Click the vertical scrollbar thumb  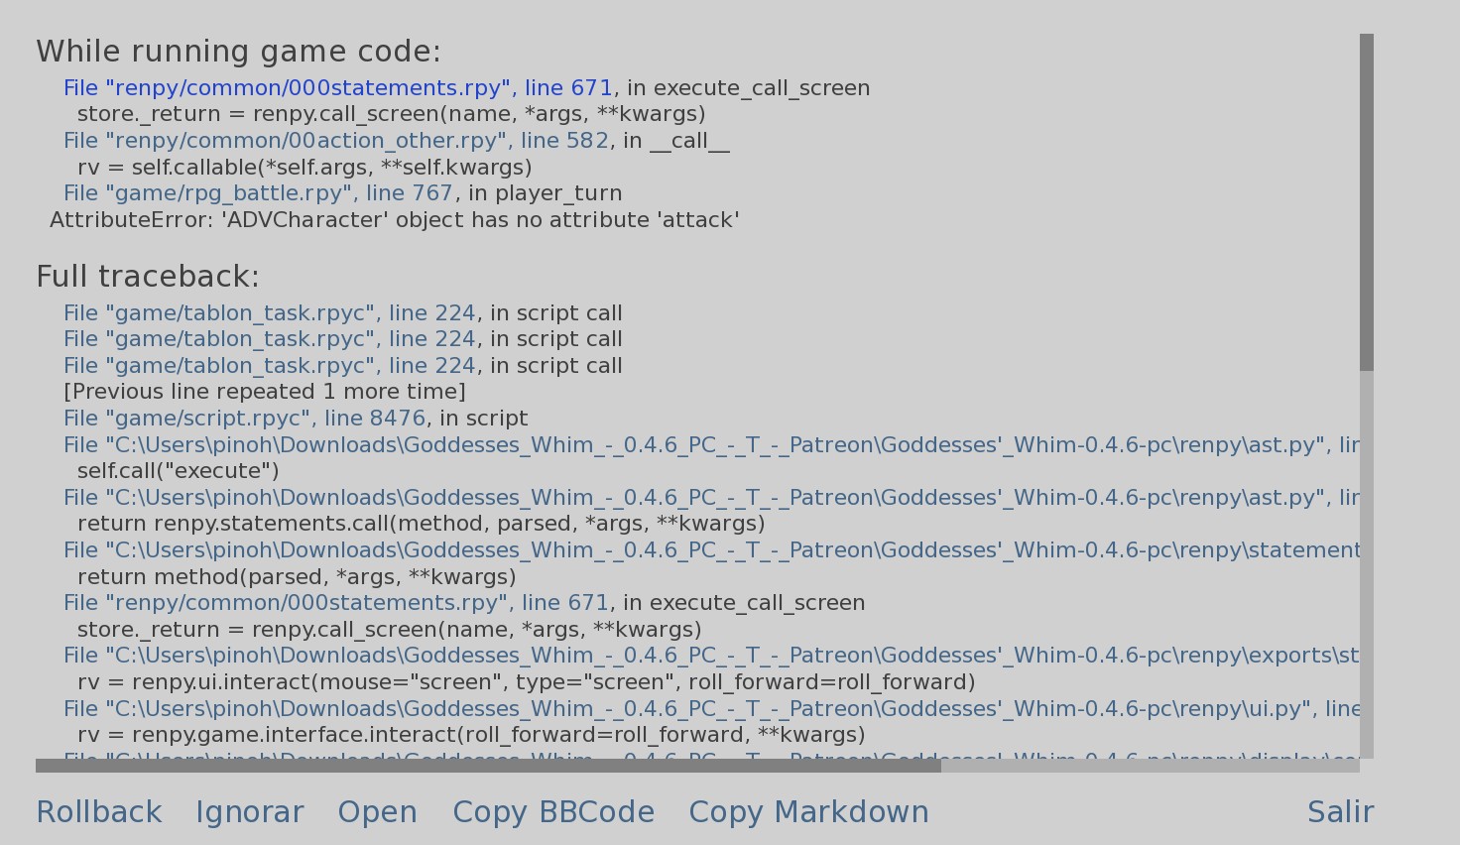coord(1367,202)
